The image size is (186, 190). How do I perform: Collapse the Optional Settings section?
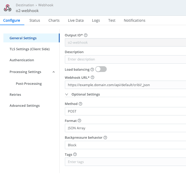tap(67, 94)
